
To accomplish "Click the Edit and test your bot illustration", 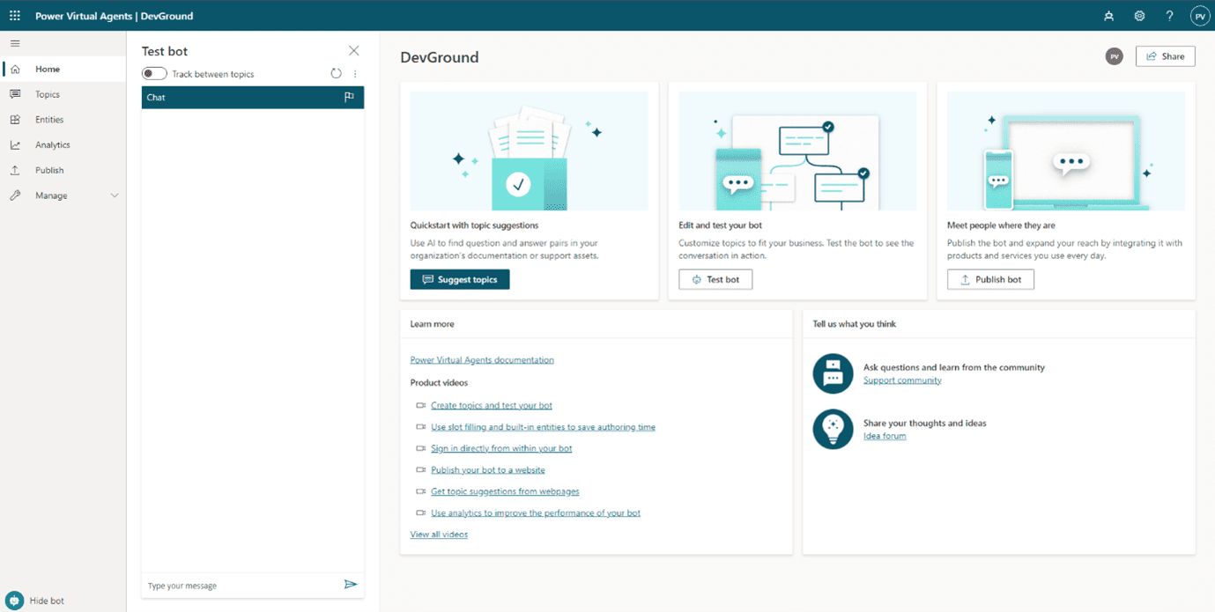I will 797,151.
